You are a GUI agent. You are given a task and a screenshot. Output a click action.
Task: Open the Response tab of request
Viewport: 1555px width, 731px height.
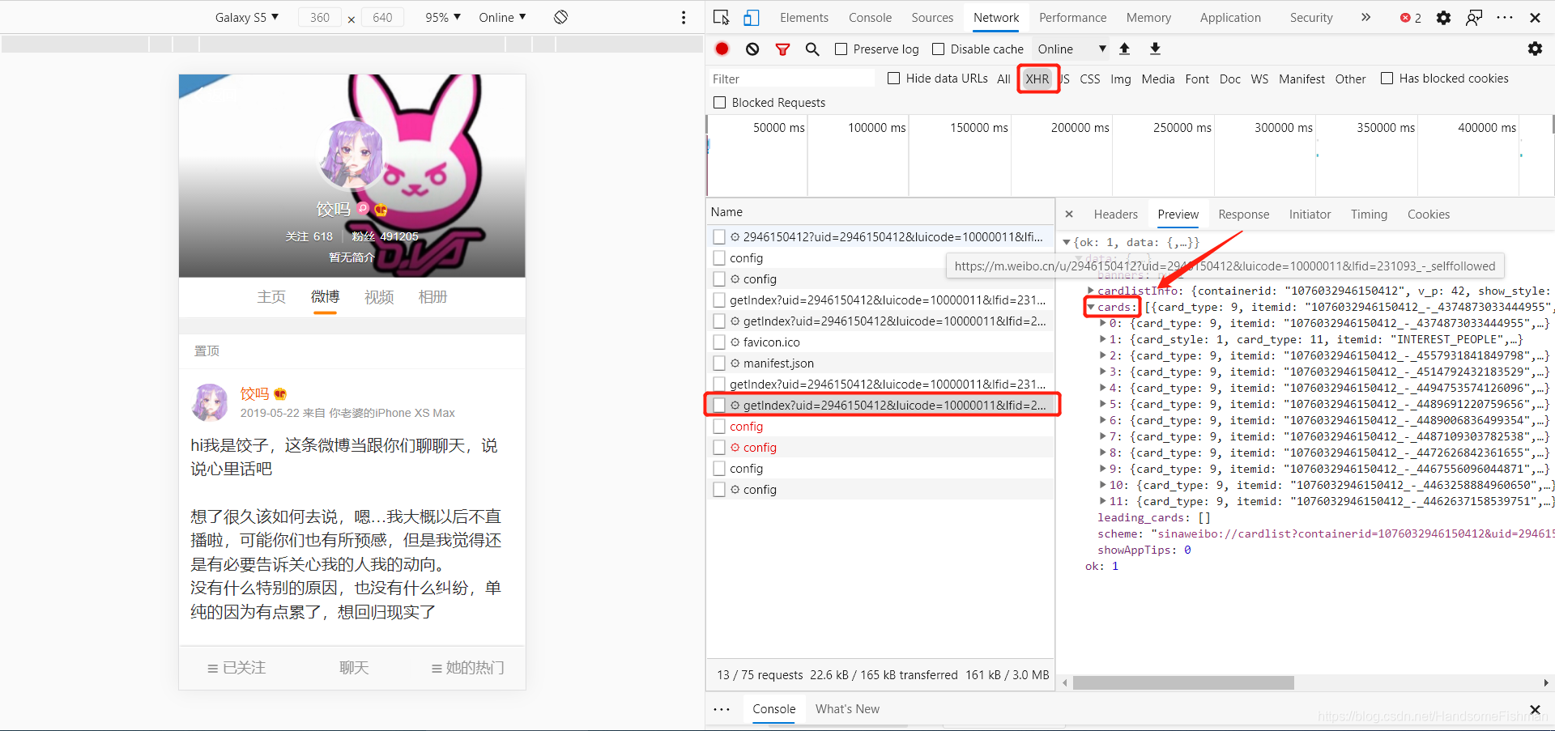tap(1243, 215)
